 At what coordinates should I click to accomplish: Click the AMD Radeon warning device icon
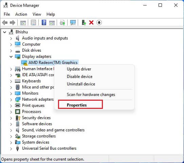(24, 63)
